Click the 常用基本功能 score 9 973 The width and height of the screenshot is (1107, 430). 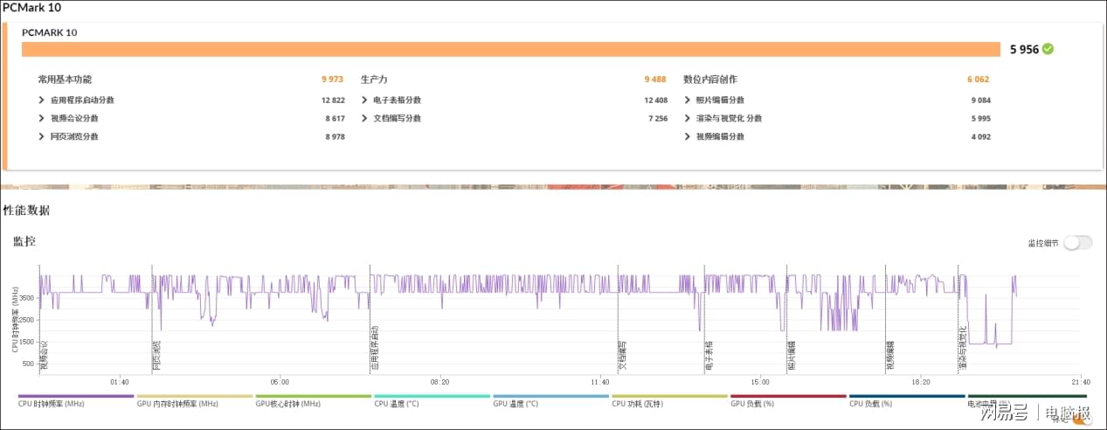pyautogui.click(x=333, y=80)
